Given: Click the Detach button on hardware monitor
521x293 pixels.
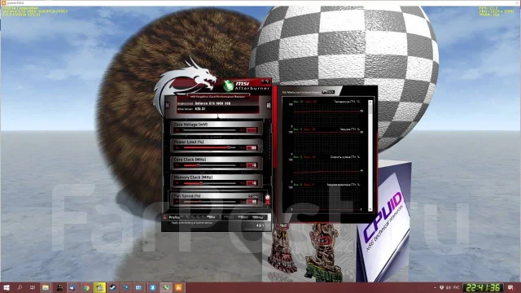Looking at the screenshot, I should pyautogui.click(x=328, y=92).
